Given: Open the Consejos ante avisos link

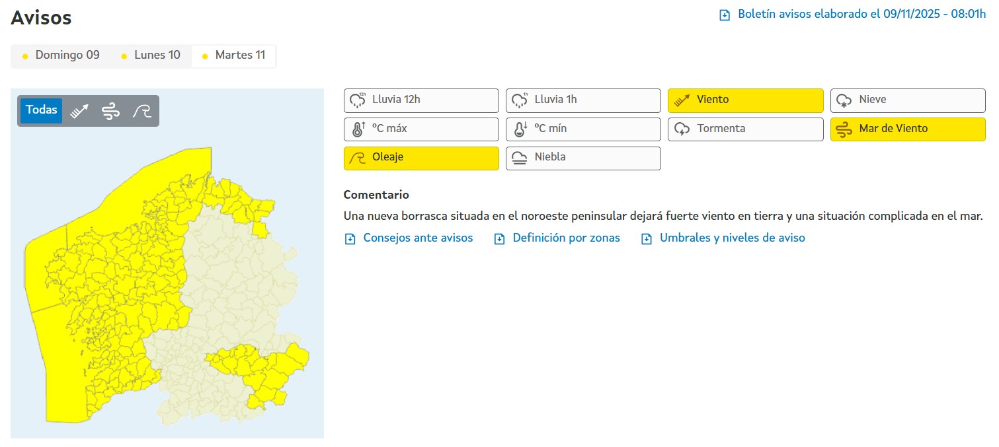Looking at the screenshot, I should tap(417, 238).
